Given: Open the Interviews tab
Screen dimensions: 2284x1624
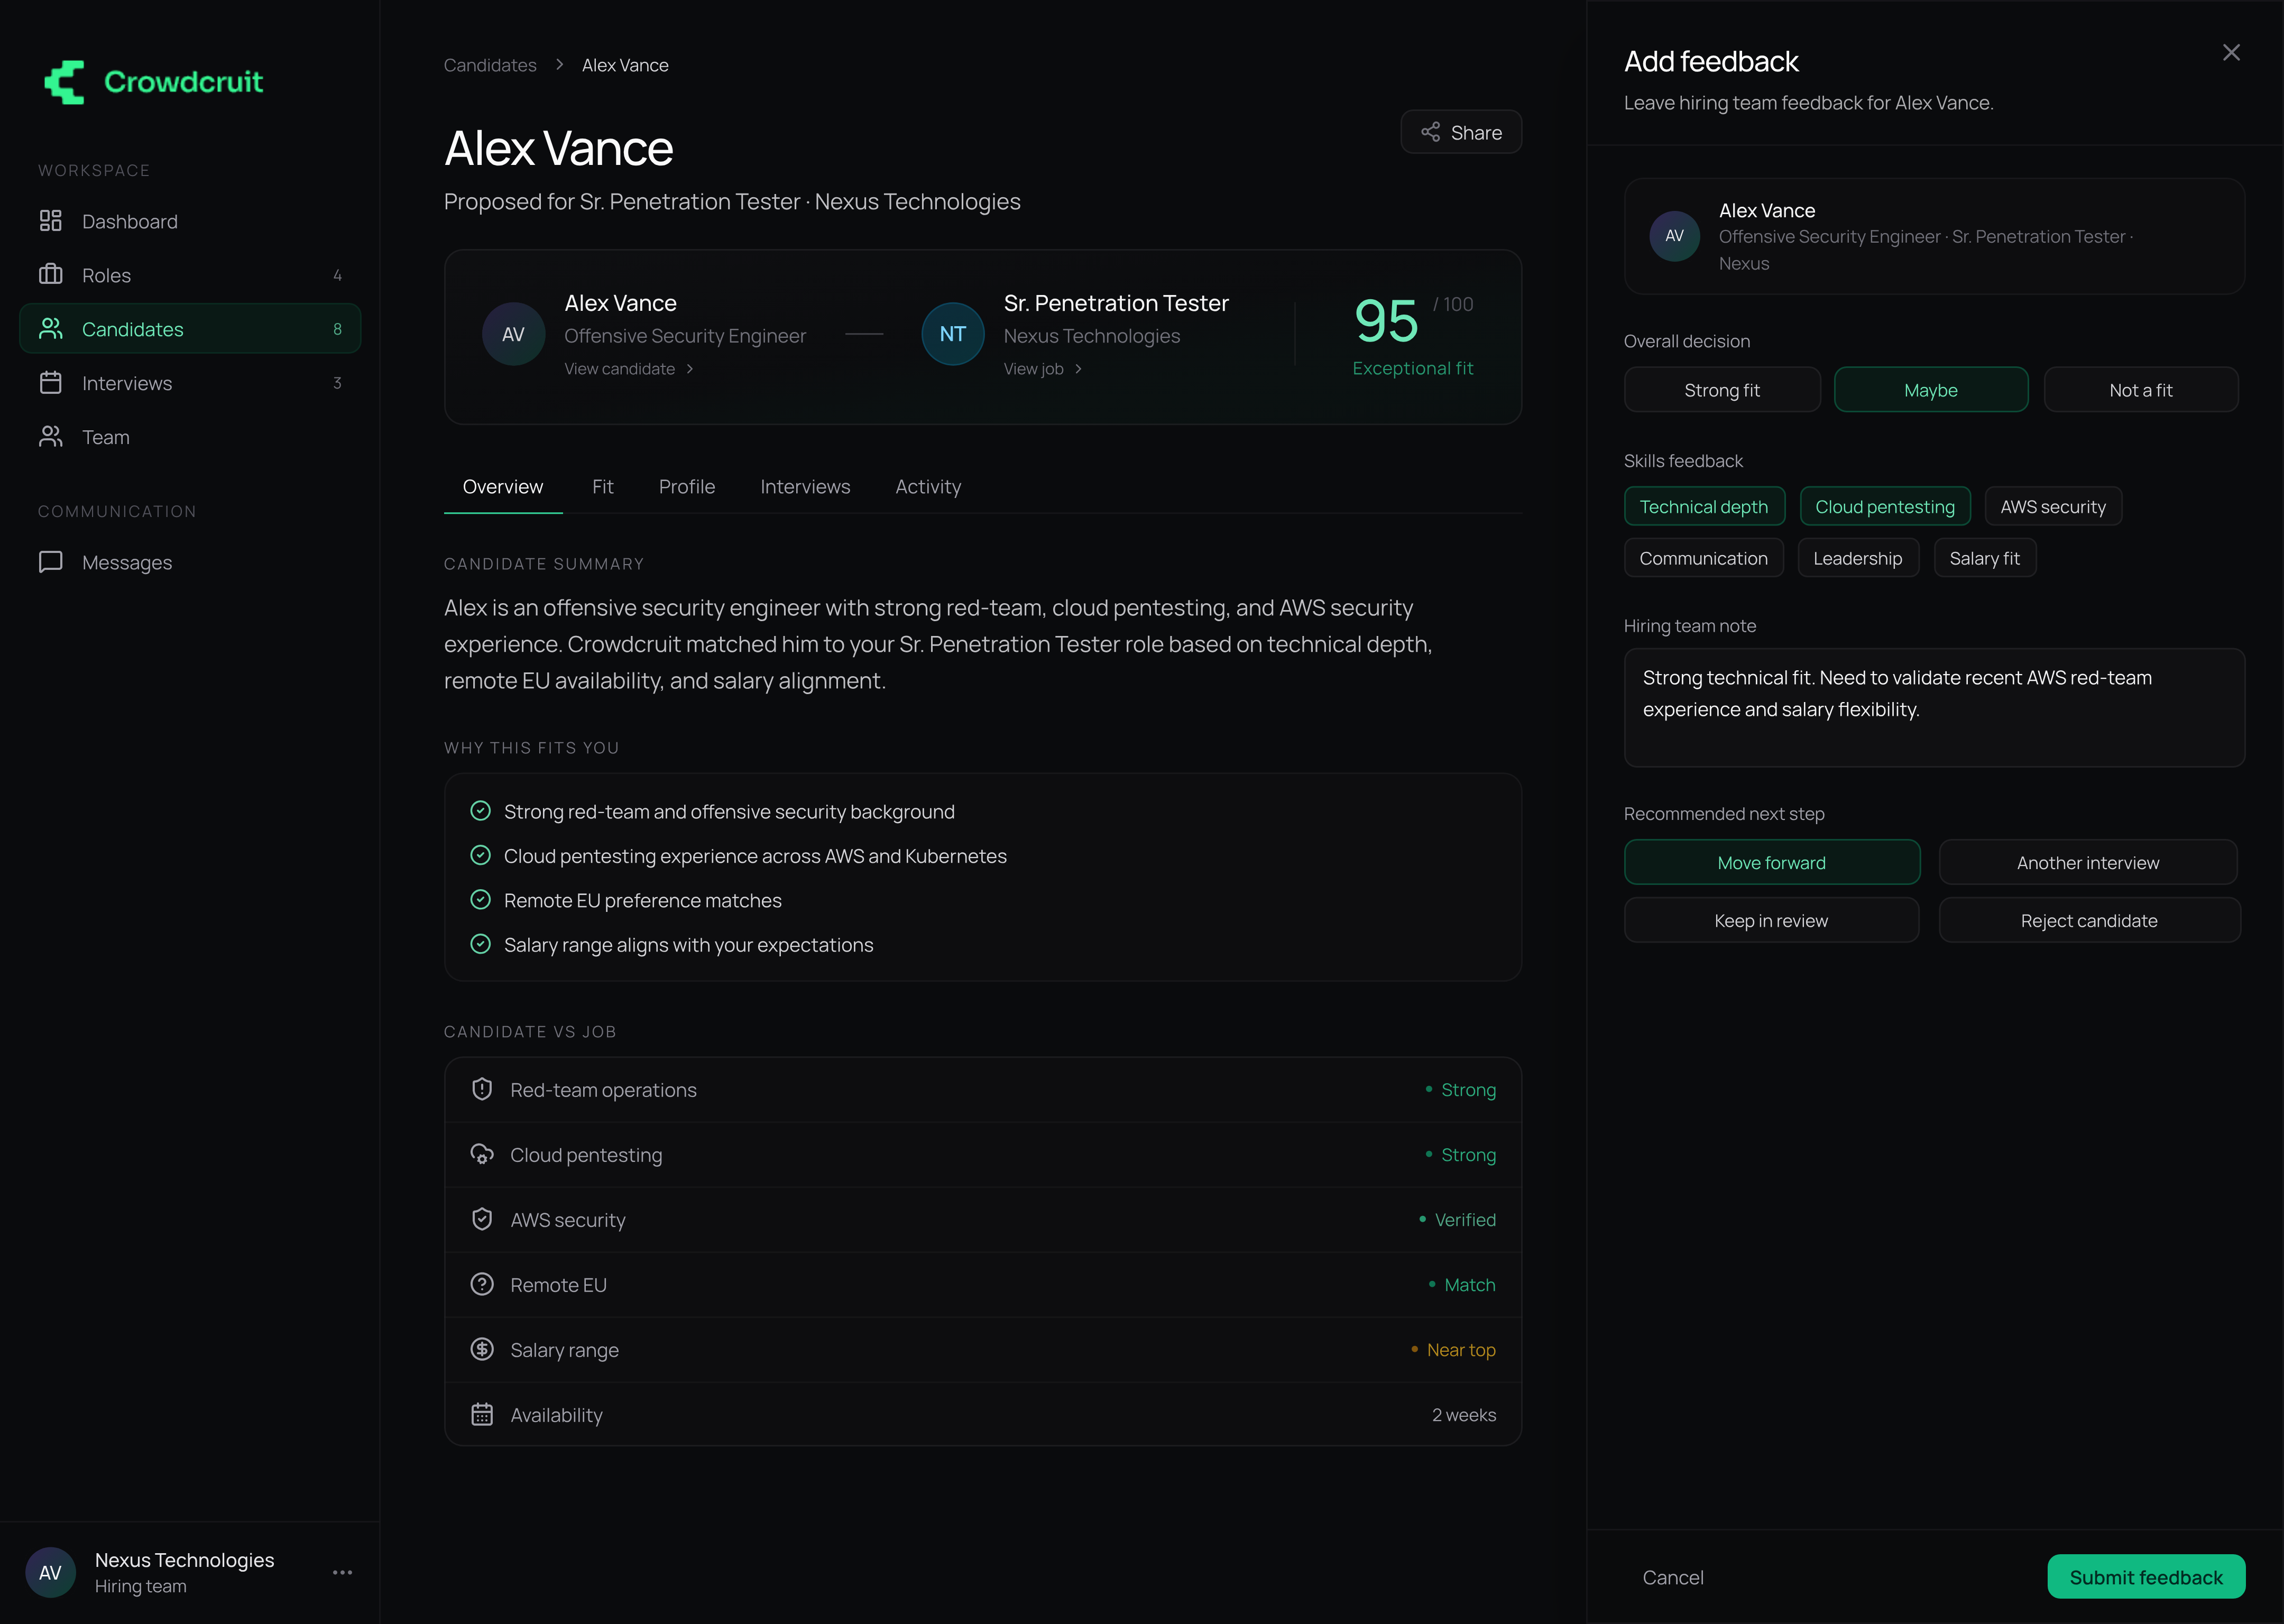Looking at the screenshot, I should coord(805,487).
